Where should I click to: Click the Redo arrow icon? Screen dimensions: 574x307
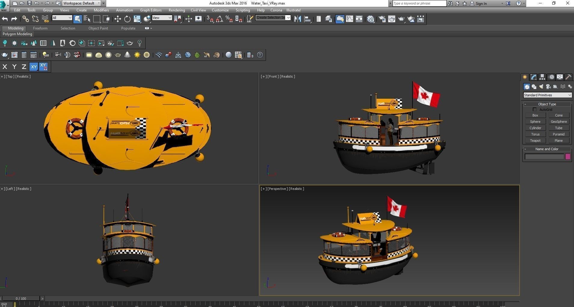click(x=14, y=19)
